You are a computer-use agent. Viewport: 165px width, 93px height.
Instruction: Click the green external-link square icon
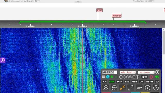112,77
